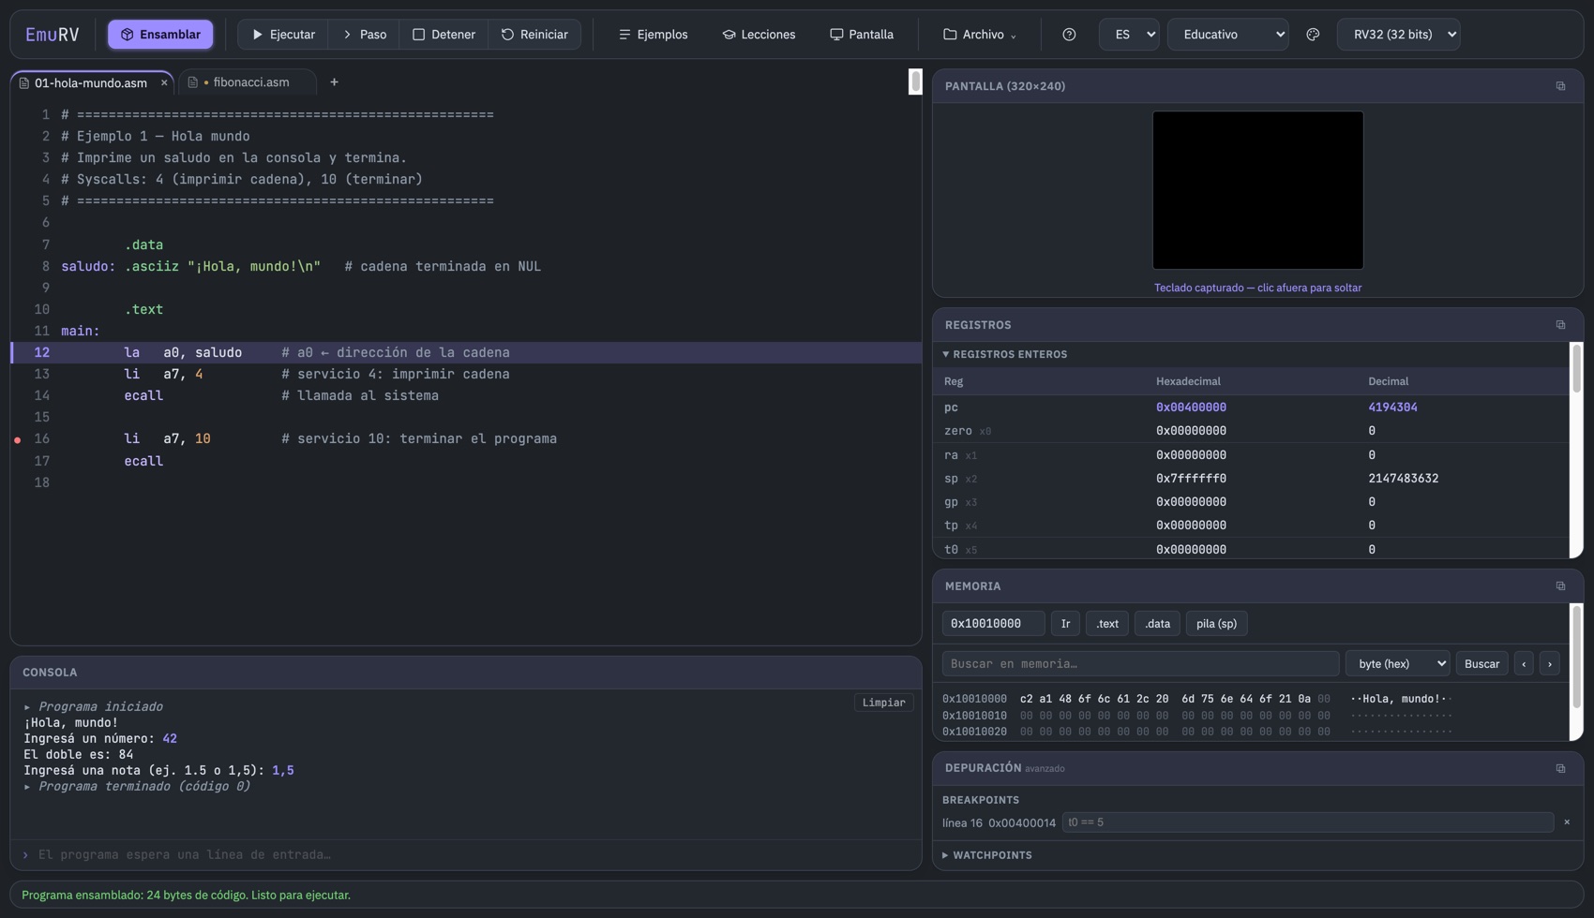Open the Pantalla view
The image size is (1594, 918).
(x=862, y=35)
